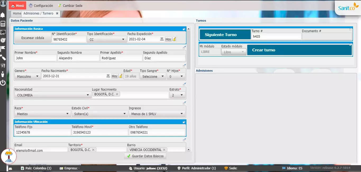The width and height of the screenshot is (361, 172).
Task: Remove the VENECIA OCCIDENTAL barrio tag
Action: click(x=164, y=150)
